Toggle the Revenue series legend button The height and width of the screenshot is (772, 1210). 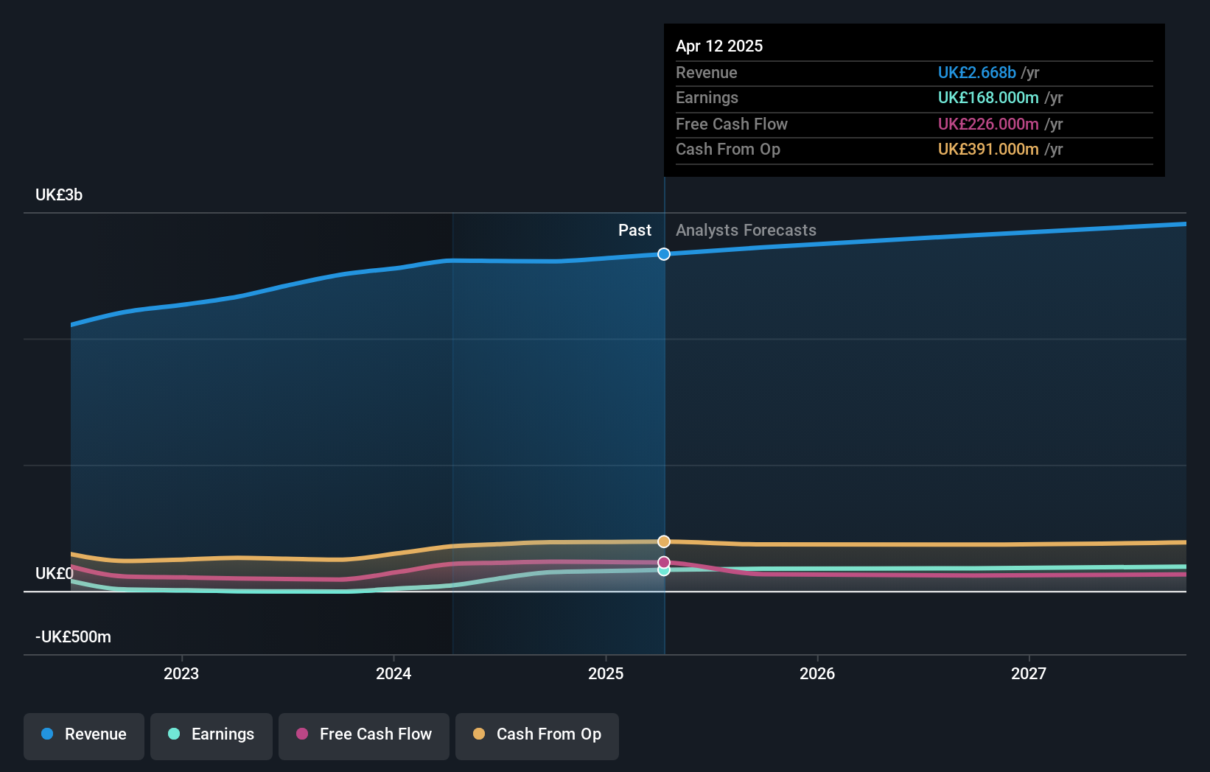pyautogui.click(x=84, y=736)
